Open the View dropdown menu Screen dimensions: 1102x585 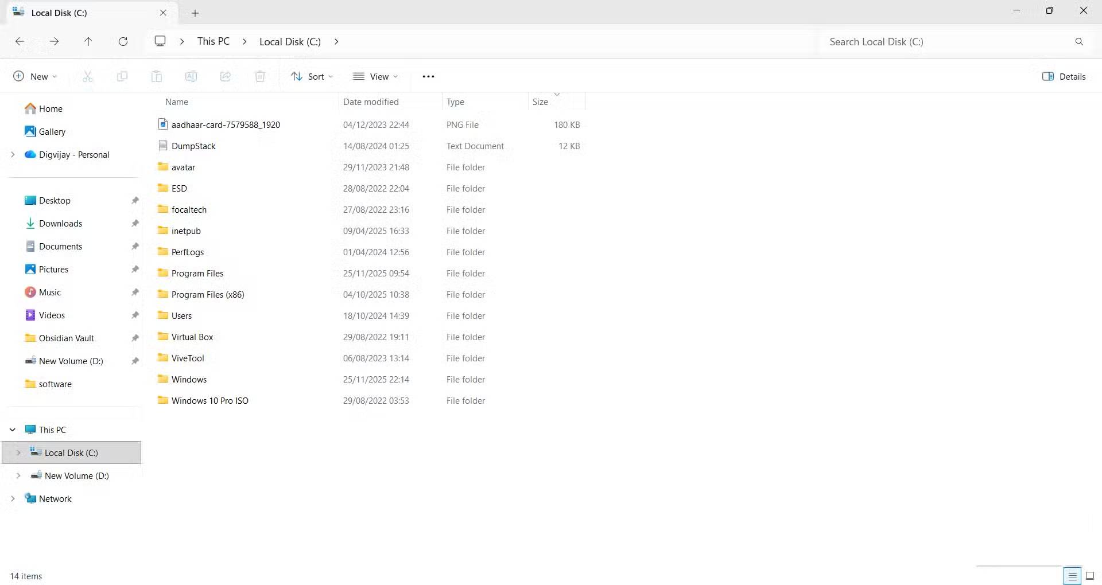point(375,76)
